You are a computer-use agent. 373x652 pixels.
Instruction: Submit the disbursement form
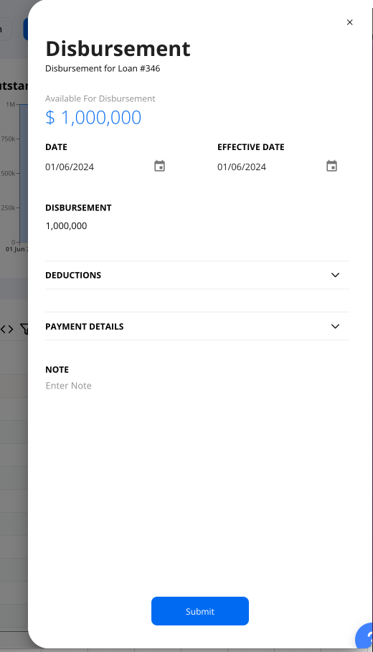coord(200,611)
